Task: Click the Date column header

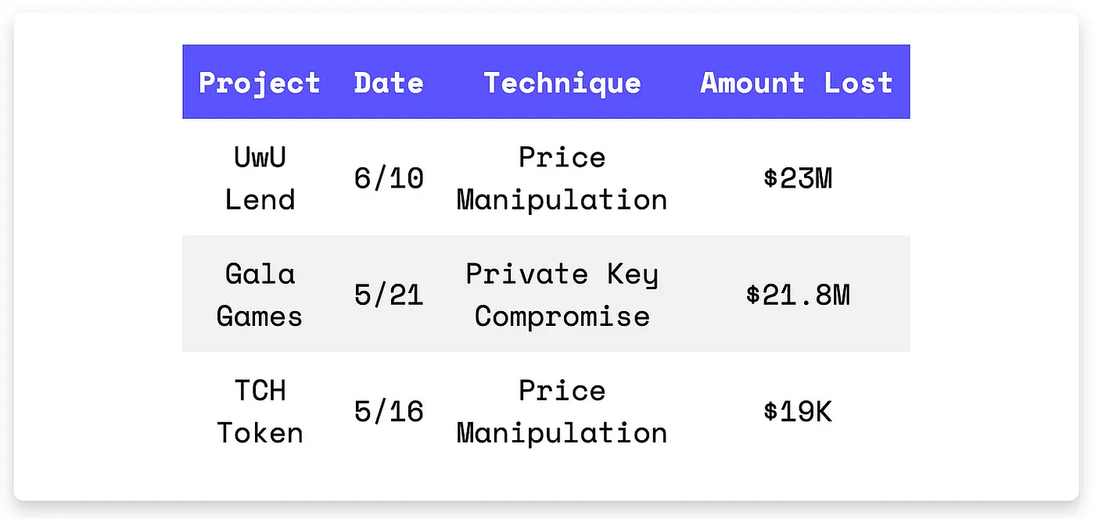Action: point(389,83)
